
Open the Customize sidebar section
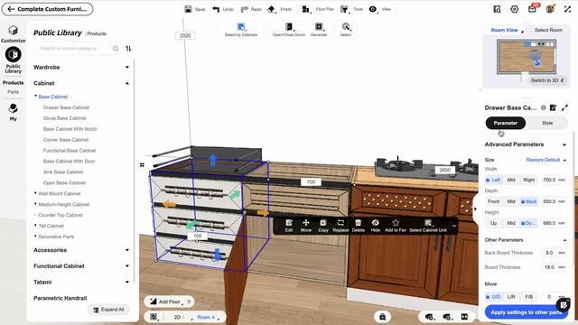tap(13, 34)
